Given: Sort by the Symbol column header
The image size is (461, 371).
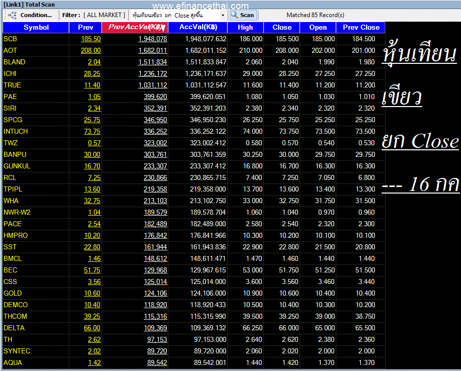Looking at the screenshot, I should 36,27.
